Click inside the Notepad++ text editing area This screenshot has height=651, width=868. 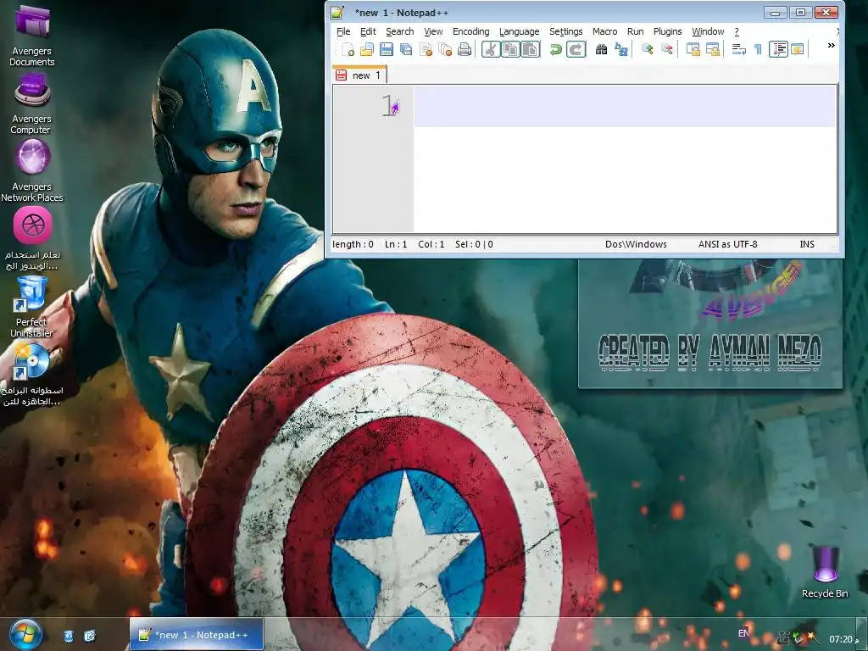point(625,159)
